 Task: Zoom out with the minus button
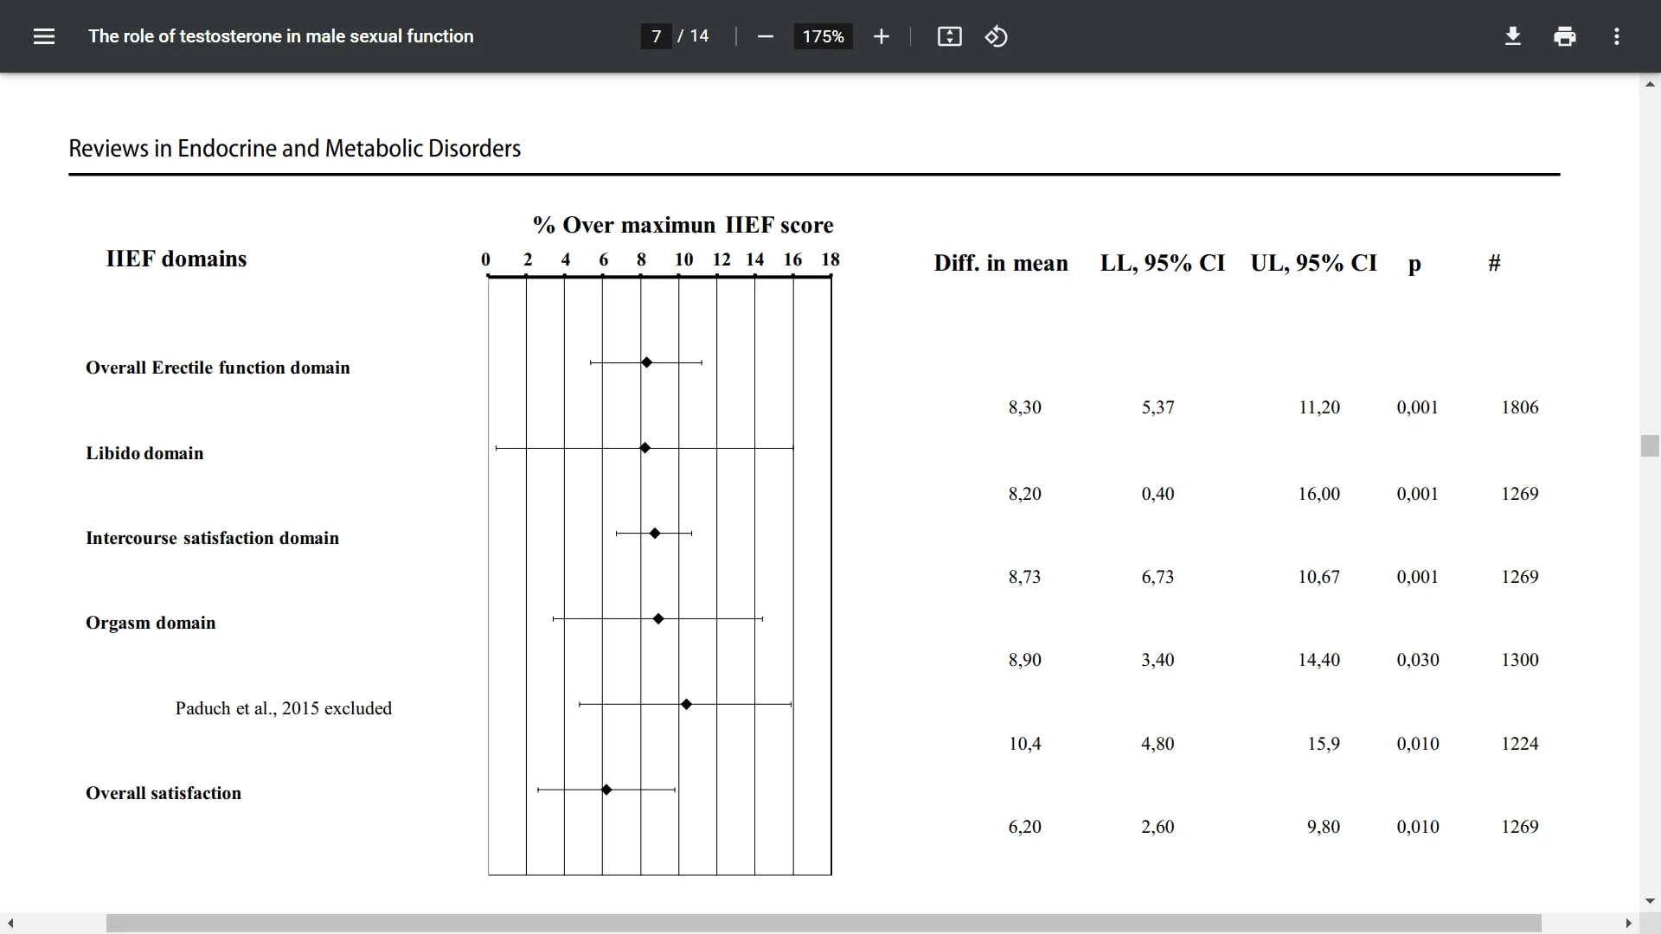tap(765, 36)
